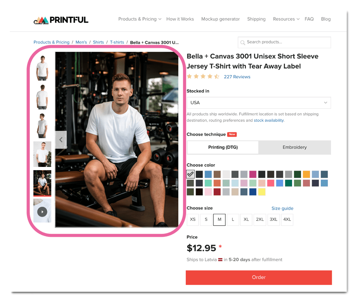Click the Printful logo

pyautogui.click(x=61, y=19)
